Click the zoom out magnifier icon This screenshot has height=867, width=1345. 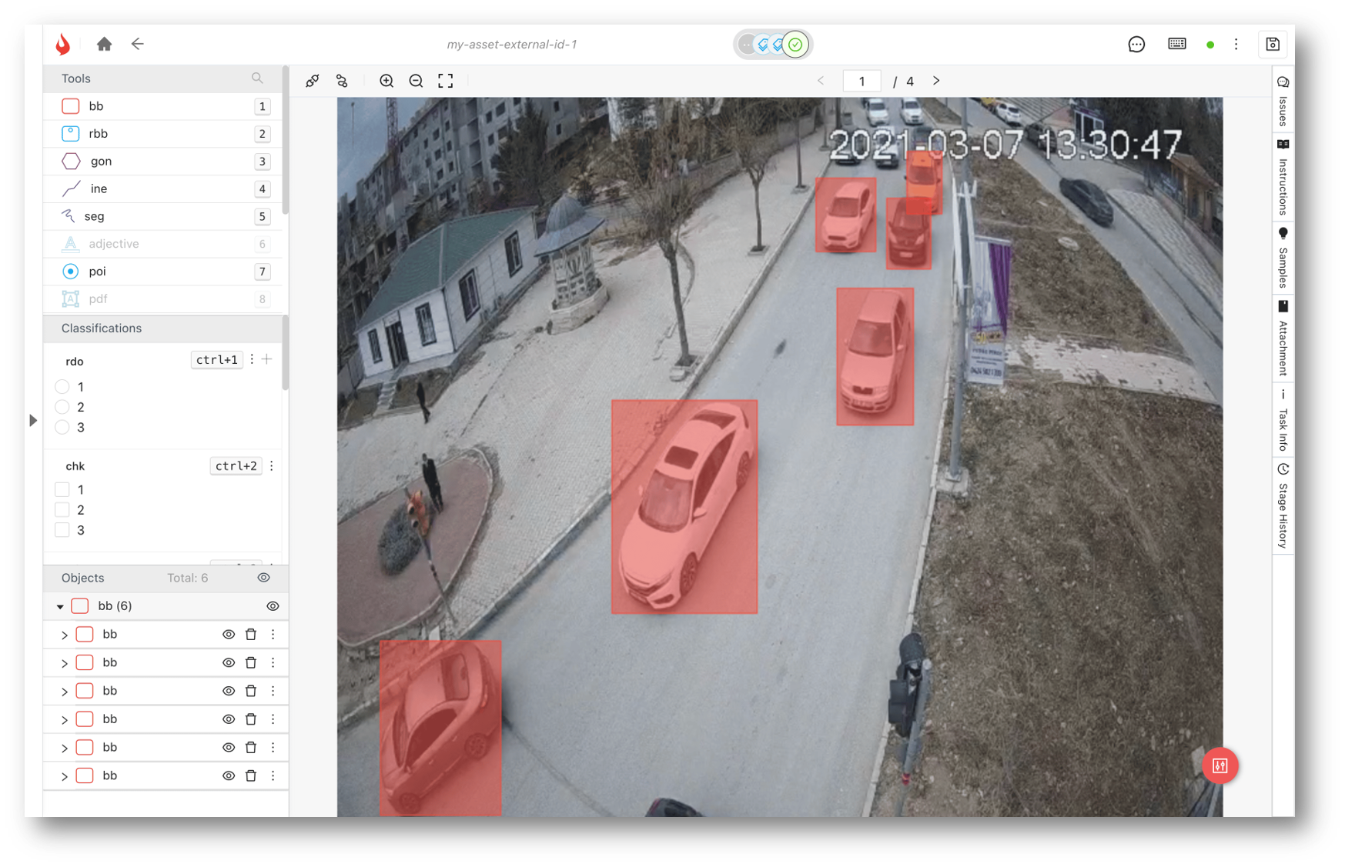pos(416,81)
